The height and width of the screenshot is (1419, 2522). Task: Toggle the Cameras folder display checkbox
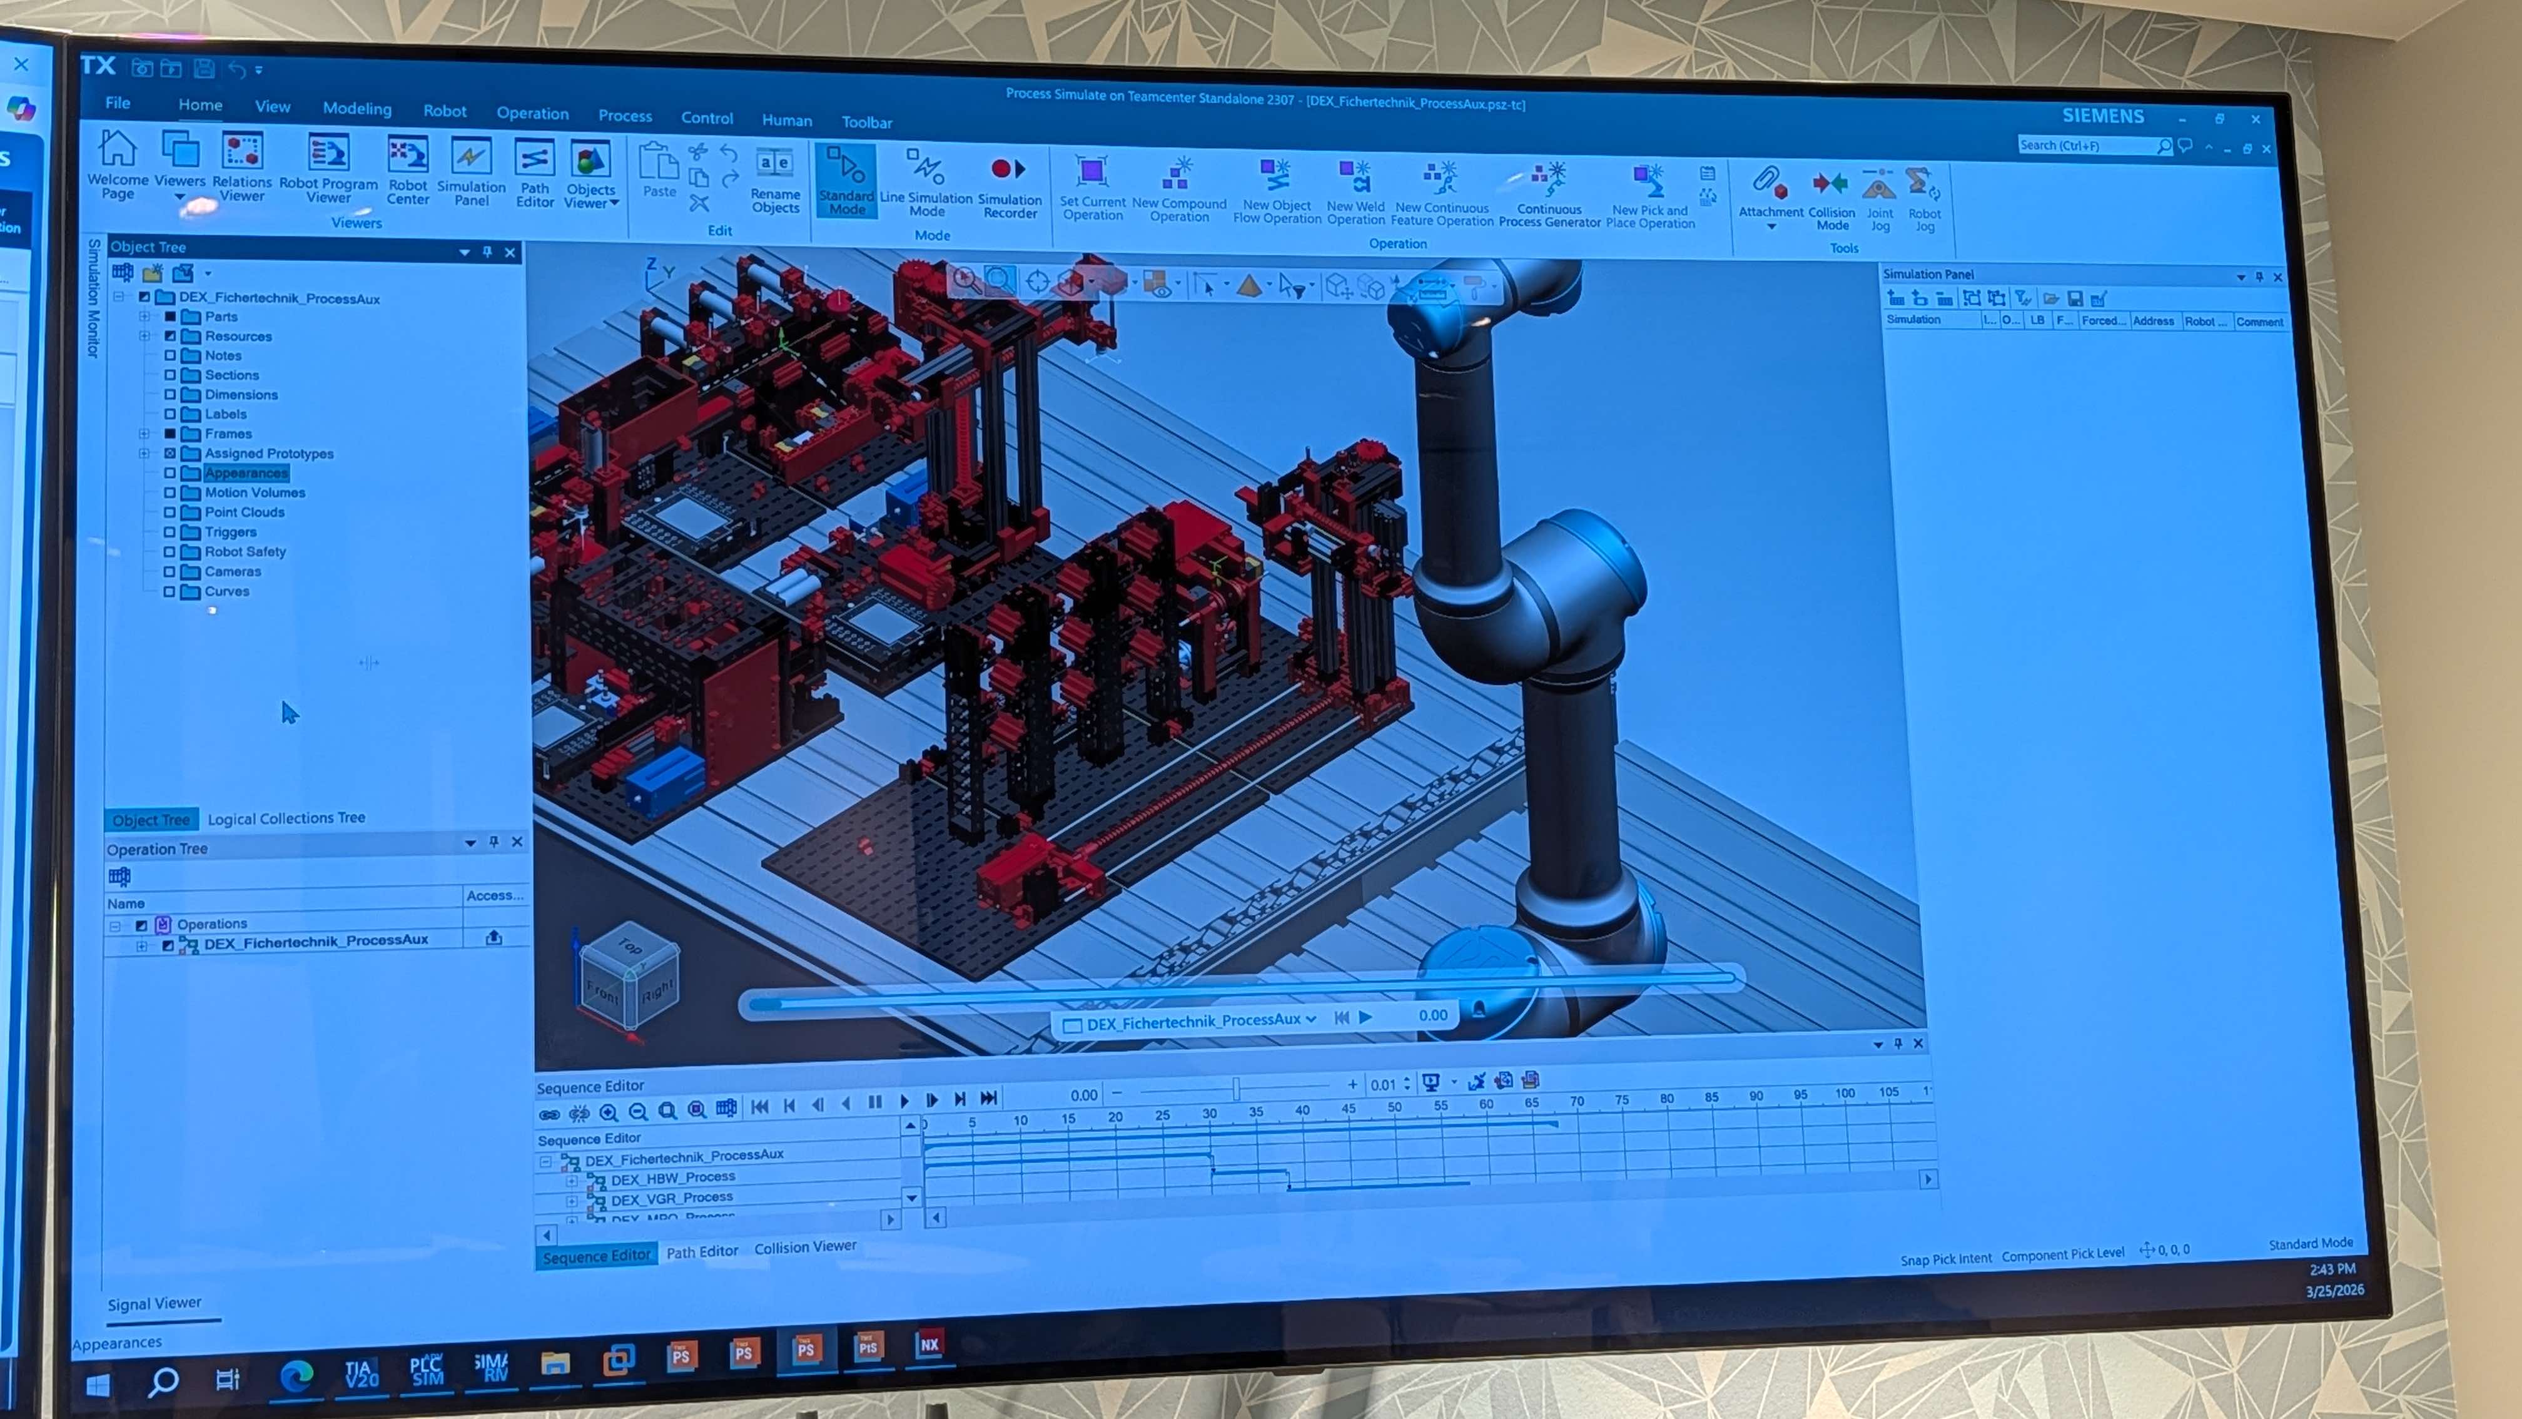coord(170,572)
